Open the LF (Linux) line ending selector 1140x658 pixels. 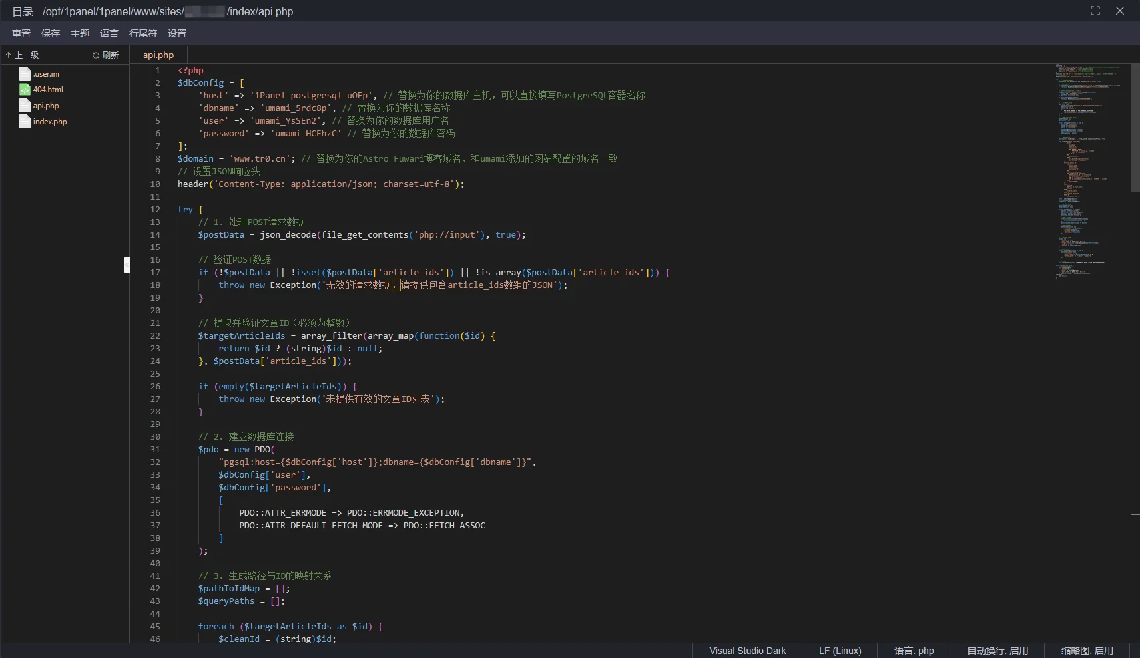[840, 651]
